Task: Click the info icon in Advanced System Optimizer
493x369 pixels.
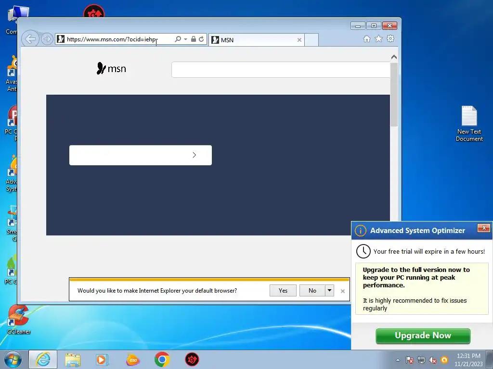Action: (360, 231)
